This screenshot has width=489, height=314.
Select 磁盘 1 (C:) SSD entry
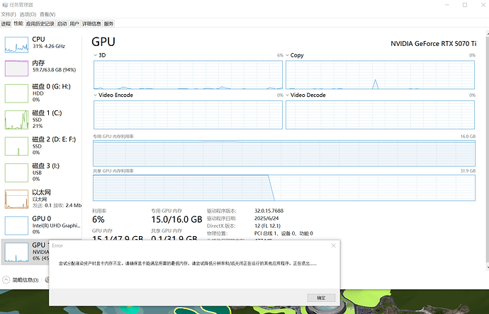click(x=16, y=120)
